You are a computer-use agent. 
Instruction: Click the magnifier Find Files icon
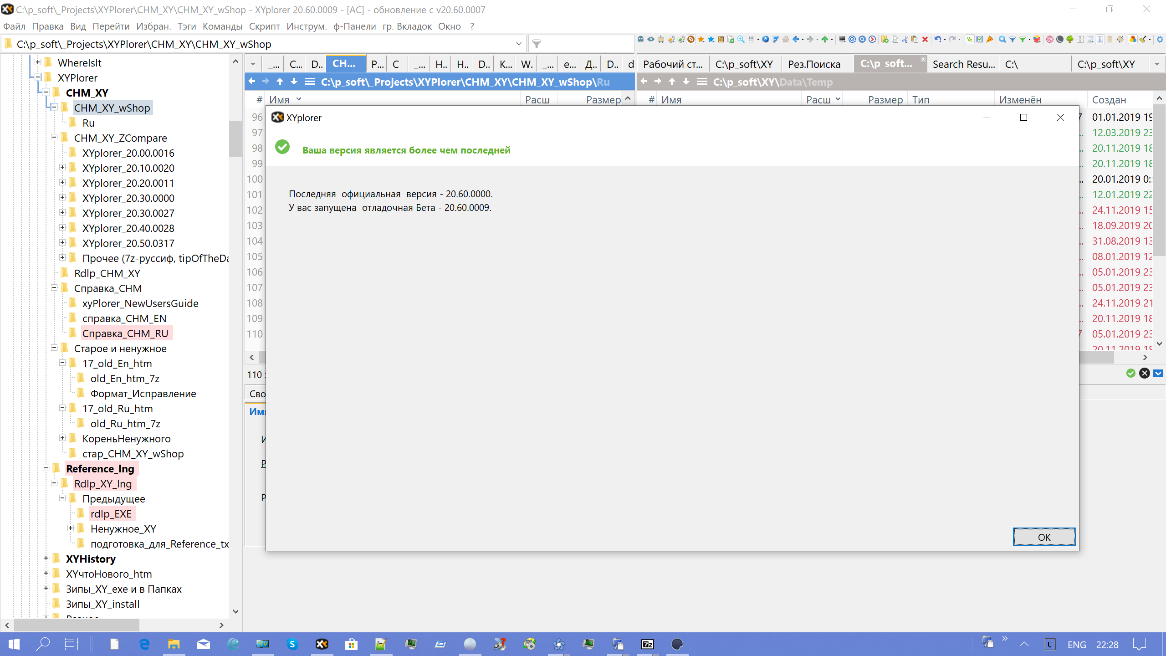point(1002,39)
